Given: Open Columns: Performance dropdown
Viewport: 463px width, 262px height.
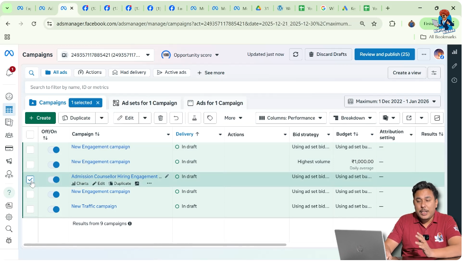Looking at the screenshot, I should click(x=291, y=118).
